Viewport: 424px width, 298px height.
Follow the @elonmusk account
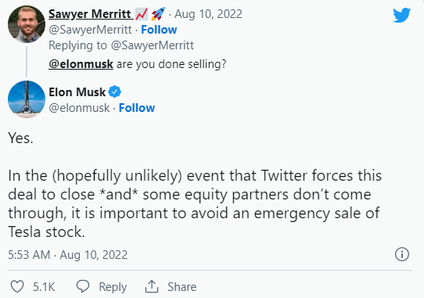tap(137, 108)
